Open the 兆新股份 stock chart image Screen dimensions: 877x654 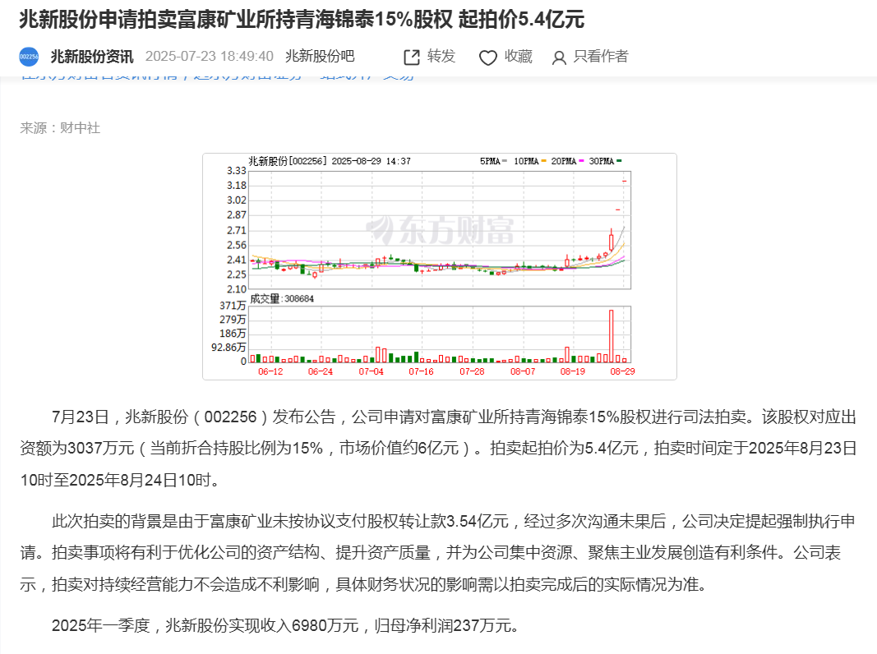[x=440, y=267]
